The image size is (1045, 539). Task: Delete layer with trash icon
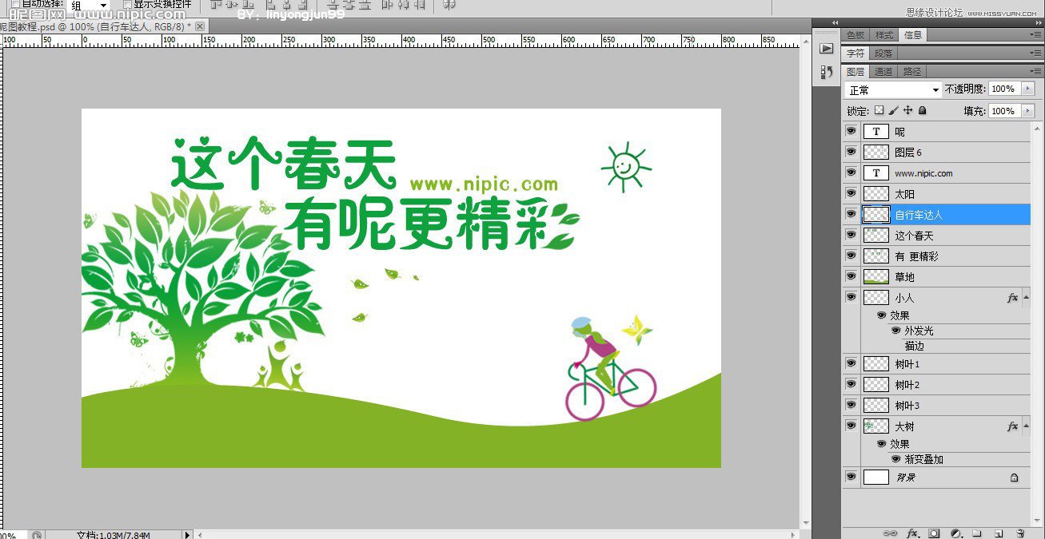1020,533
